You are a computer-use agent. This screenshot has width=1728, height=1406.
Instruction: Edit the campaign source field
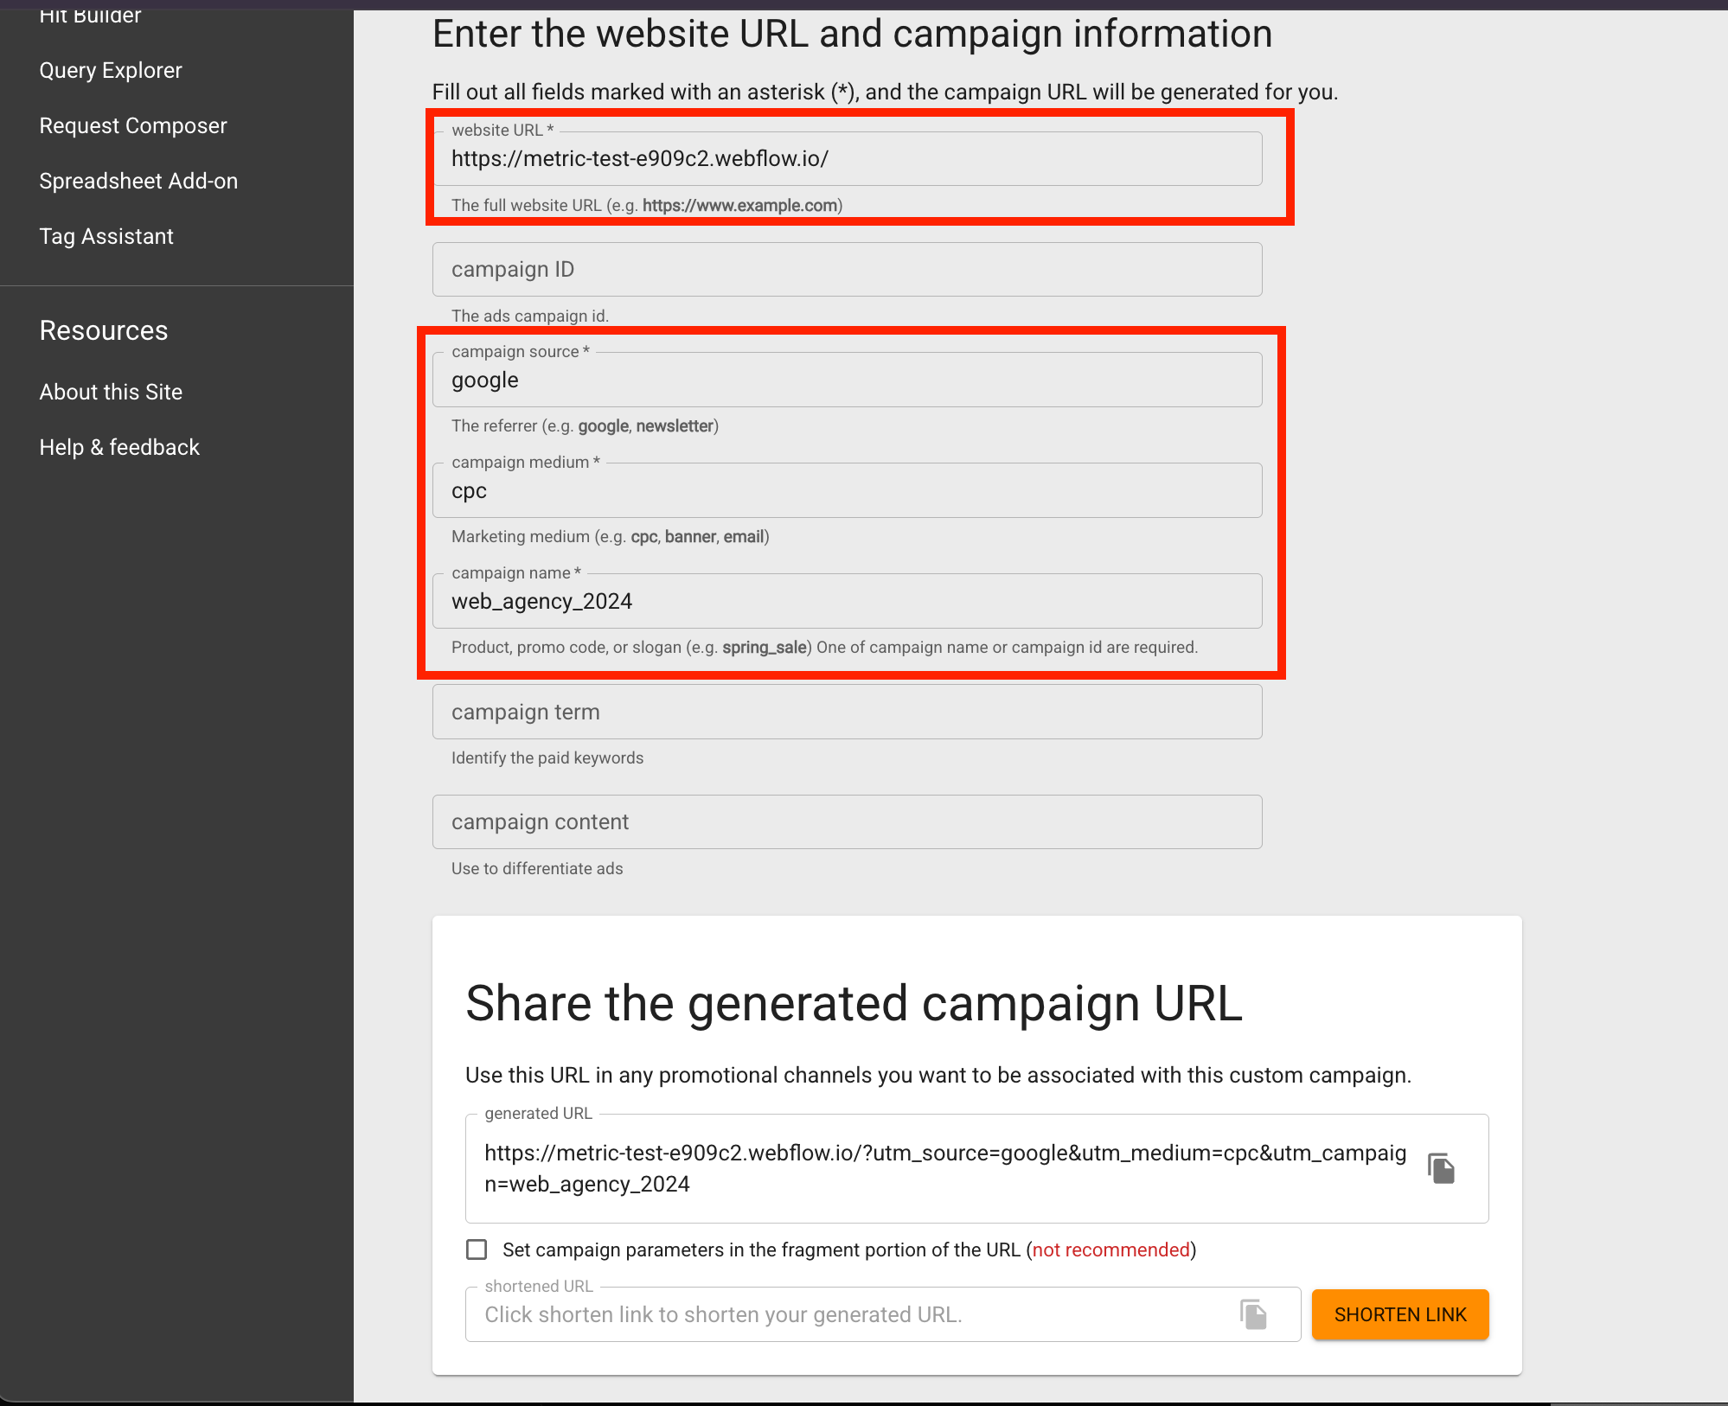(x=847, y=380)
